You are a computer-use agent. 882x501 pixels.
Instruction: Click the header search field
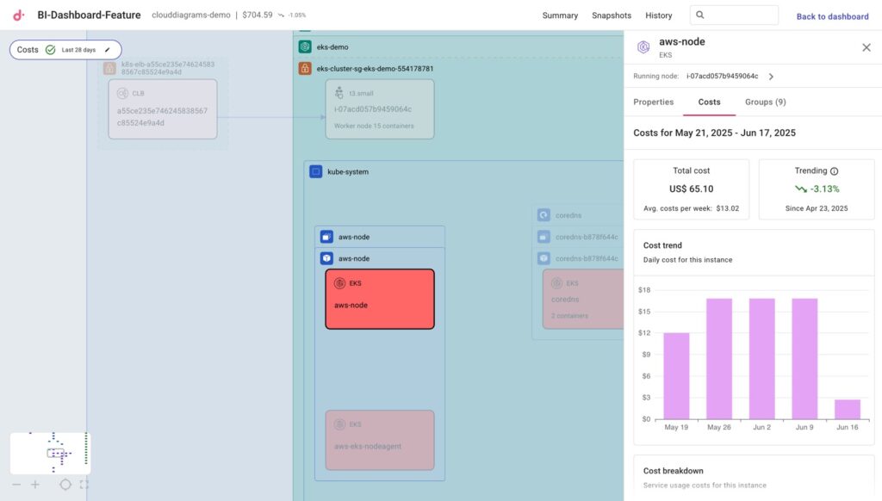(741, 15)
